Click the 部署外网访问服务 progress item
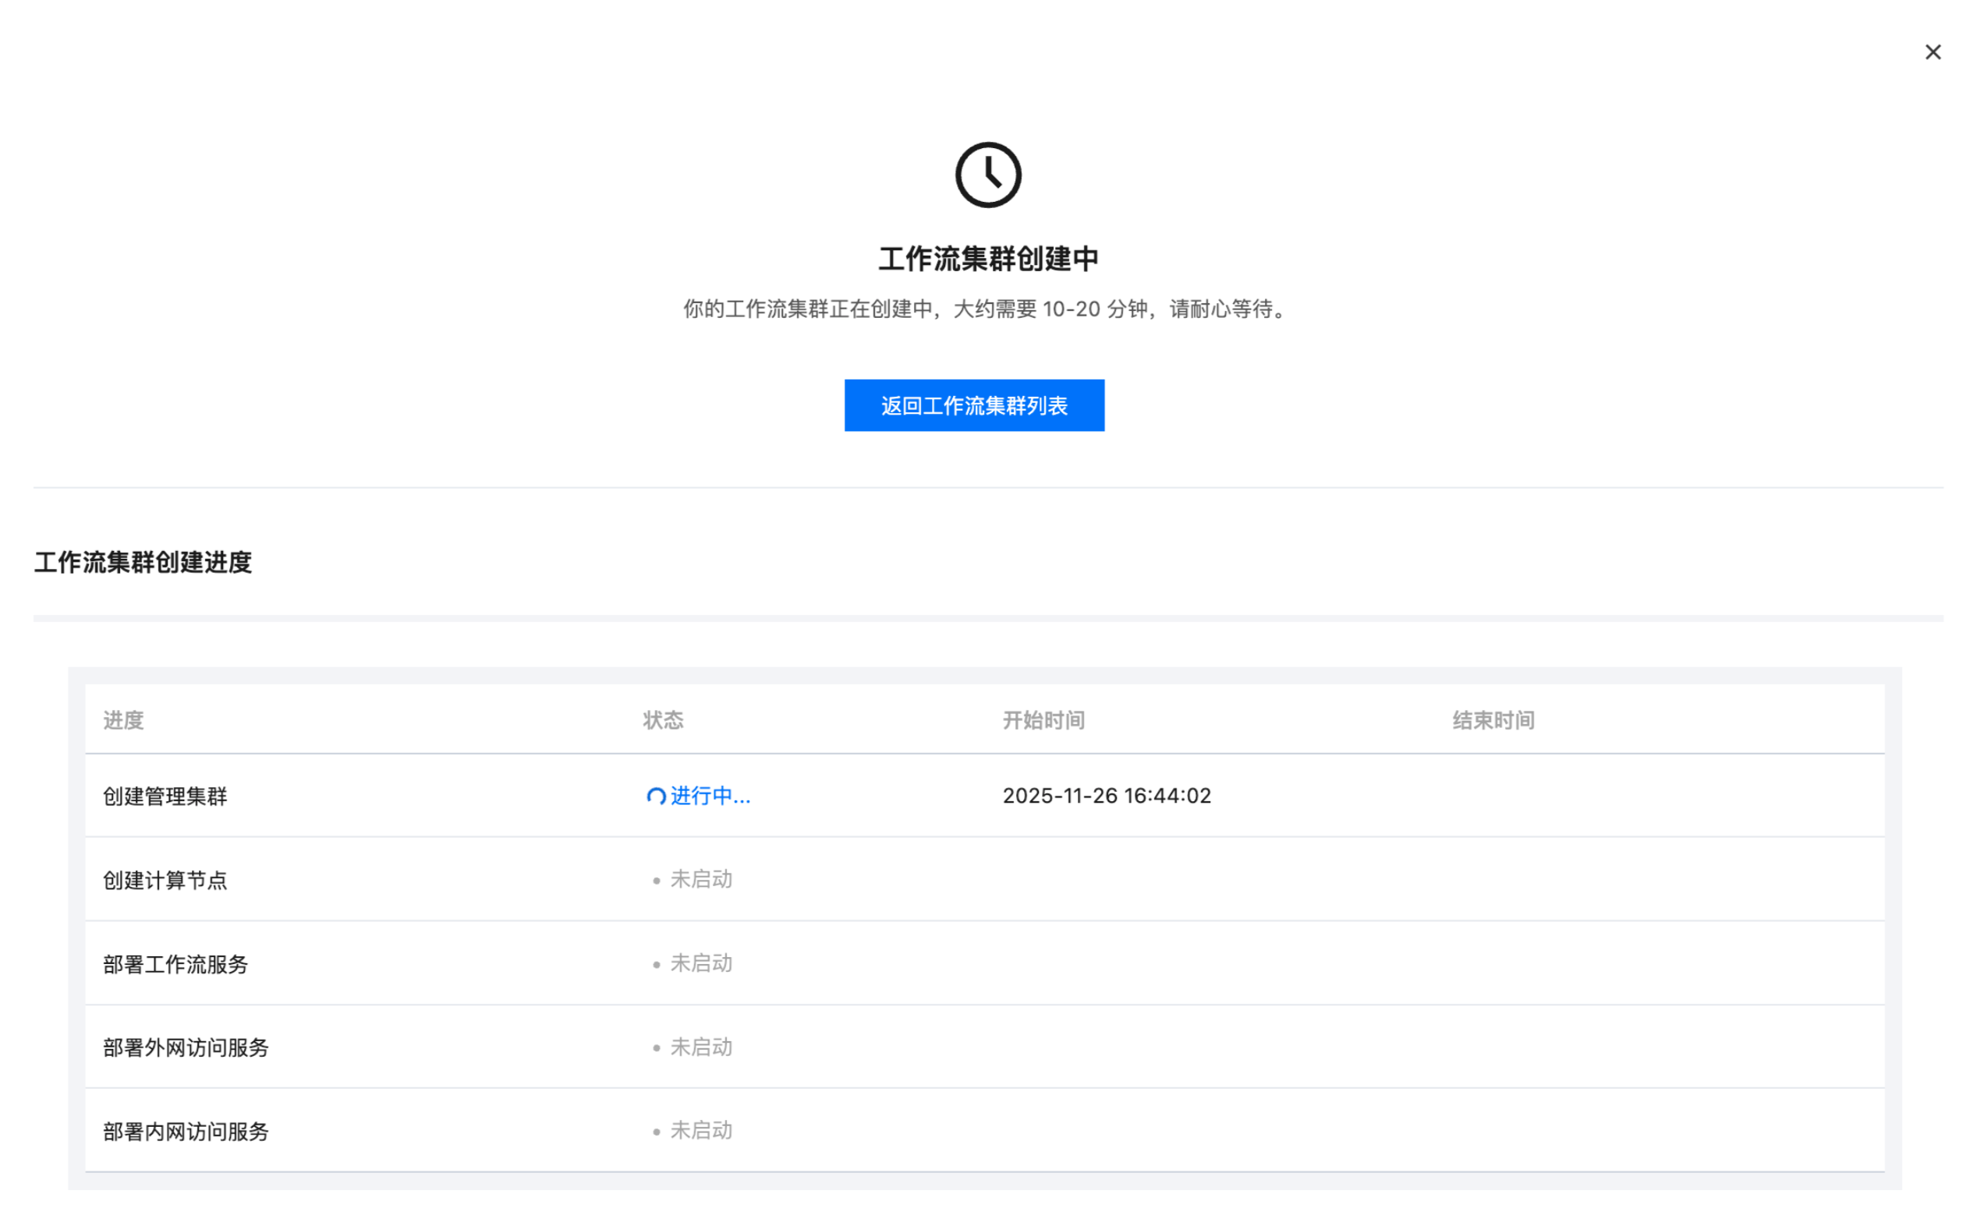The image size is (1973, 1222). [186, 1047]
